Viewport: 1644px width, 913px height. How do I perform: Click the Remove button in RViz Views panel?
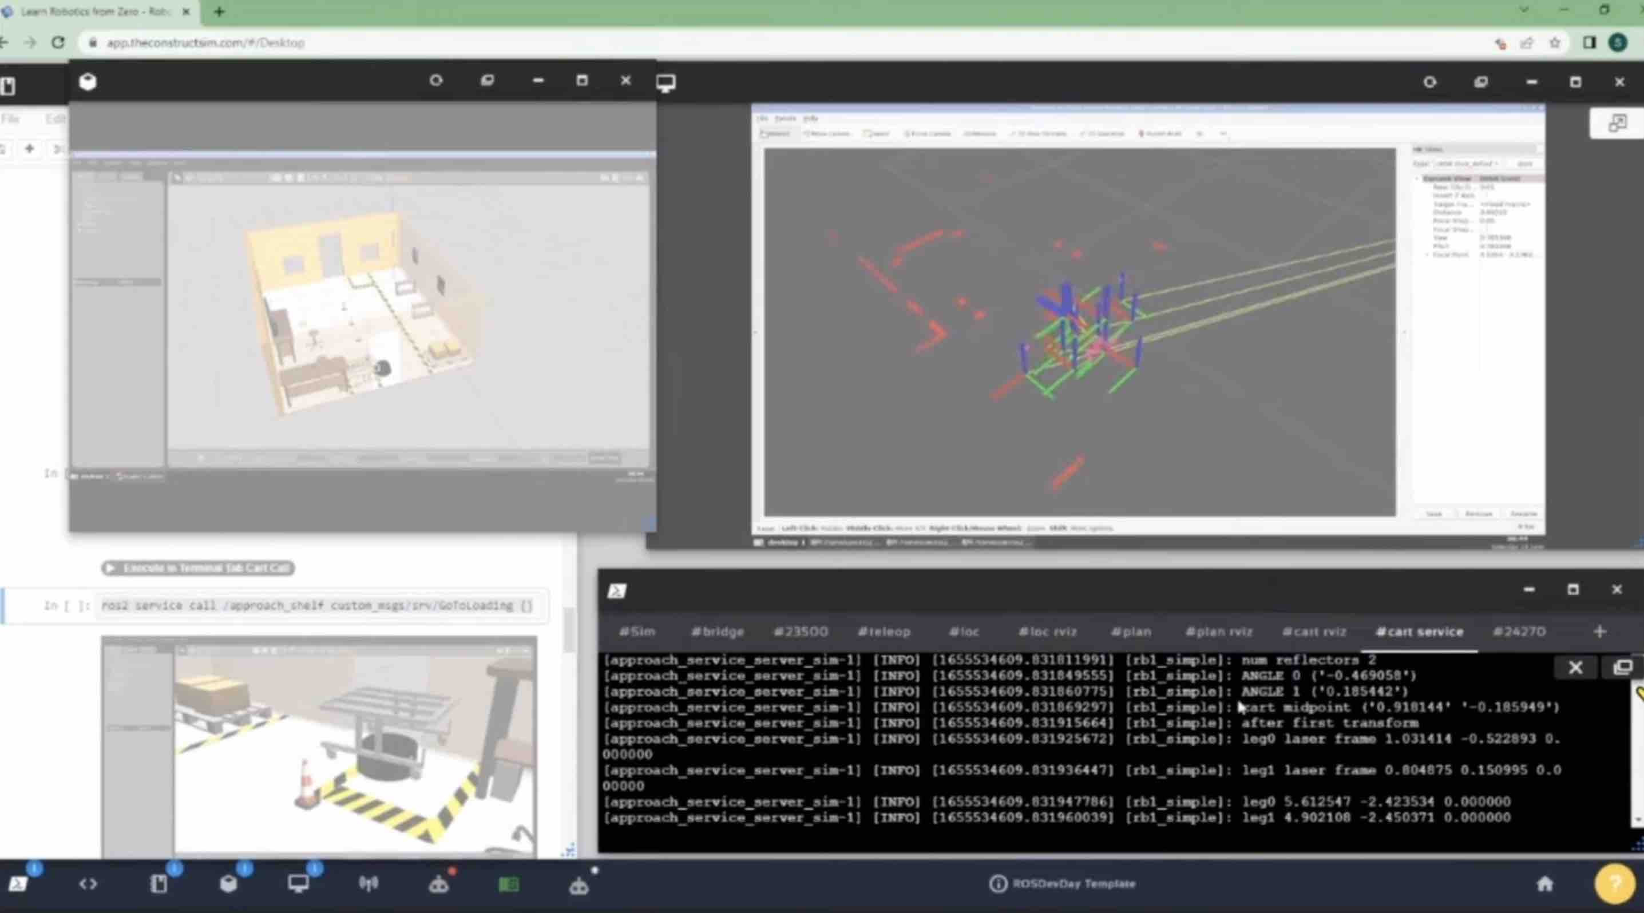coord(1478,514)
